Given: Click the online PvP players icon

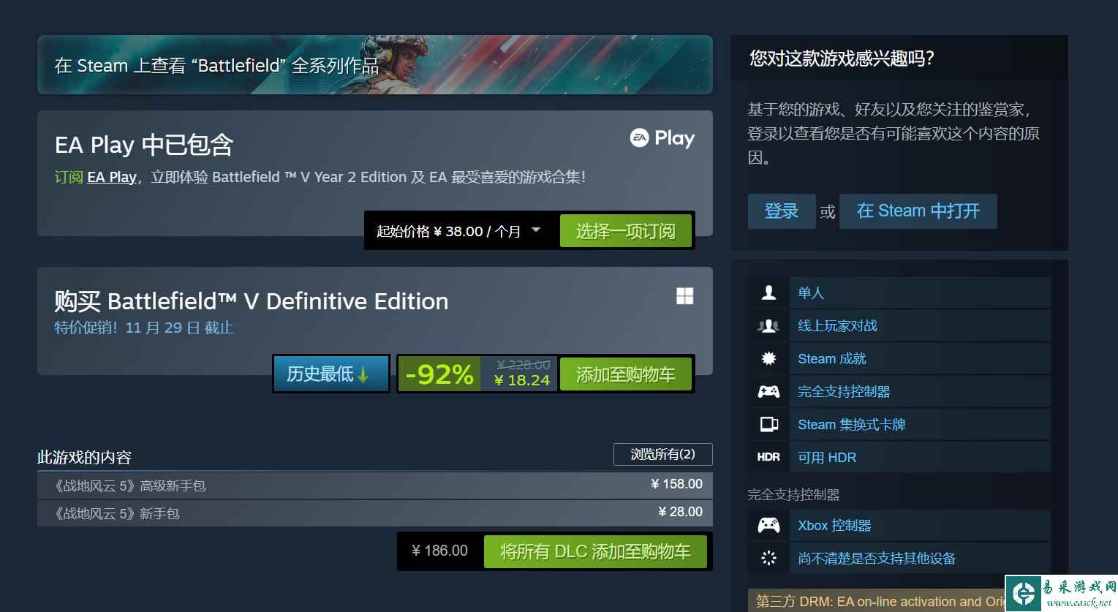Looking at the screenshot, I should (x=768, y=325).
